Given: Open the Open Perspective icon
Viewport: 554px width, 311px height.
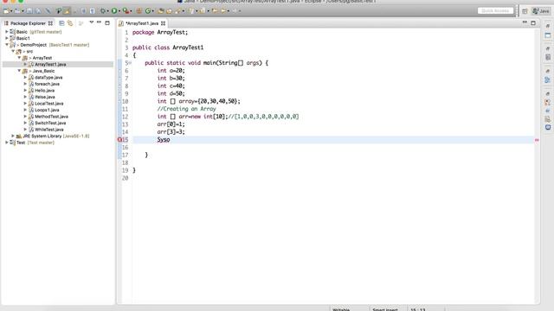Looking at the screenshot, I should coord(525,11).
